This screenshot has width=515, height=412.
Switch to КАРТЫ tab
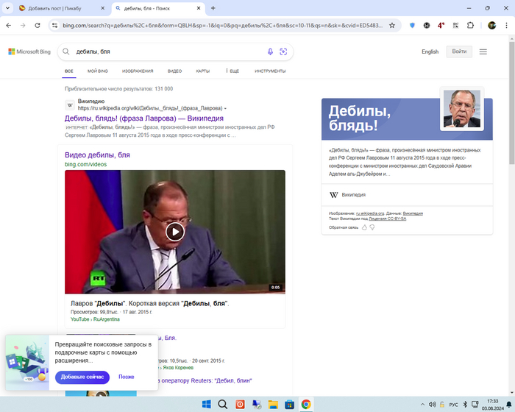coord(202,71)
